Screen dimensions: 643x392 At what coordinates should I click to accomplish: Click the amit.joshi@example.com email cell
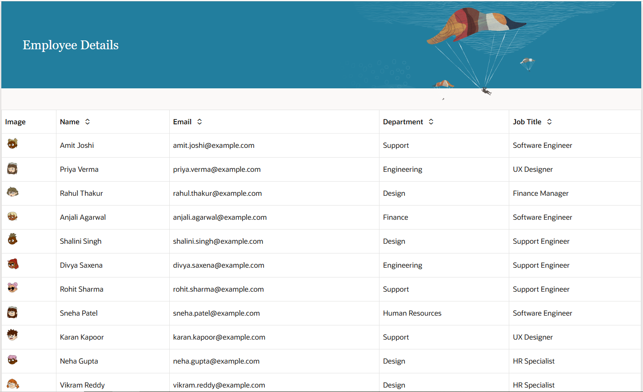214,146
